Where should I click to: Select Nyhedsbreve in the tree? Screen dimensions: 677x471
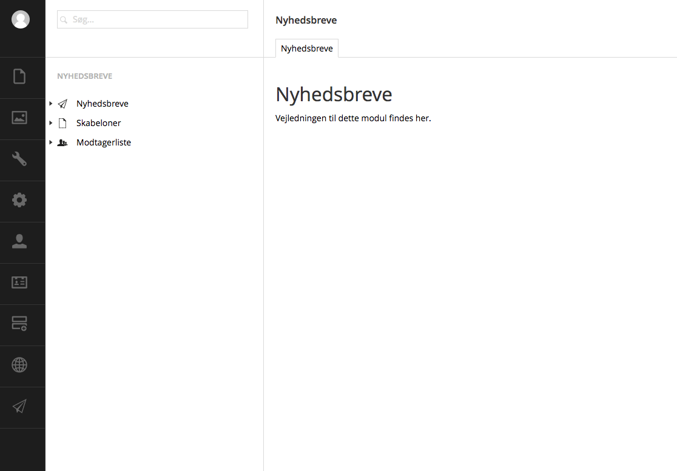[x=102, y=104]
